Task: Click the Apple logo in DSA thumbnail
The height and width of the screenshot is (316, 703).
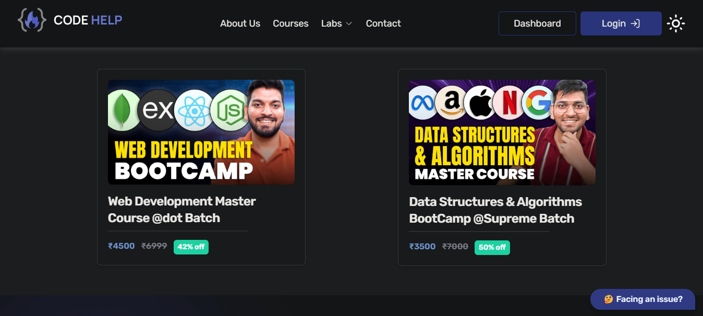Action: [x=480, y=103]
